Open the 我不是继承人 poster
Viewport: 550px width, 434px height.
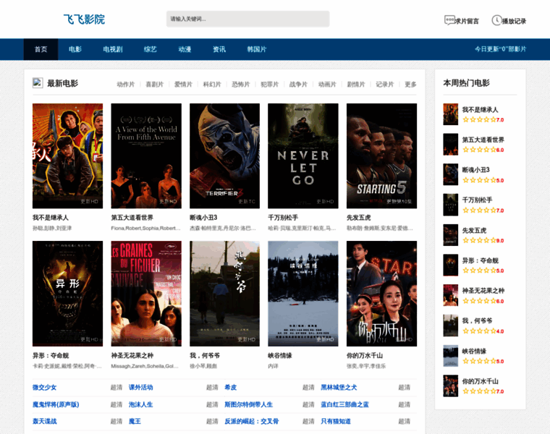68,156
